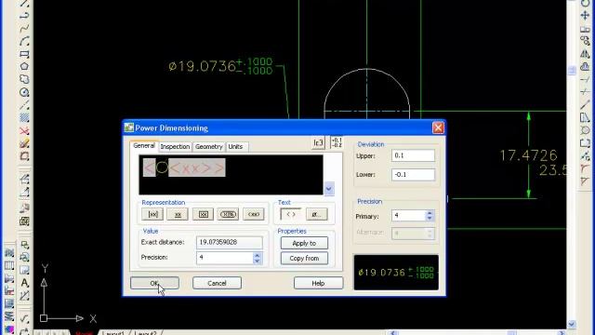
Task: Select the Arc drawing tool
Action: [x=24, y=41]
